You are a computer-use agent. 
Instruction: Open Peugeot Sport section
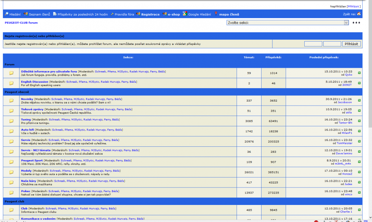click(x=32, y=160)
